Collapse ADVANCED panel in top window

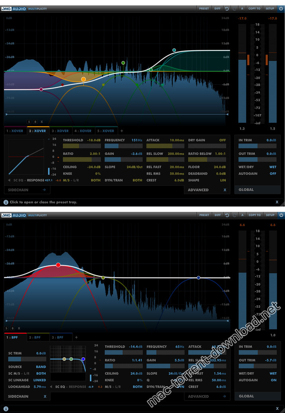click(x=207, y=190)
